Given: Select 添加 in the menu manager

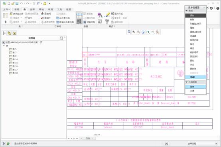Looking at the screenshot, I should point(195,15).
